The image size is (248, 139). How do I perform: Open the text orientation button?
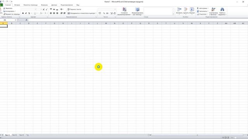point(62,9)
